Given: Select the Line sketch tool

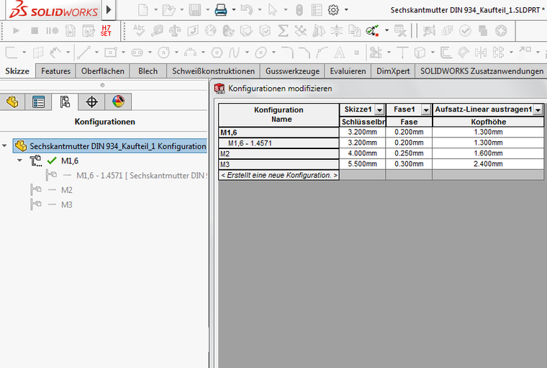Looking at the screenshot, I should click(83, 53).
